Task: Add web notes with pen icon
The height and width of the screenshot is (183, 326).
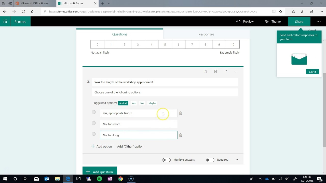Action: coord(303,11)
